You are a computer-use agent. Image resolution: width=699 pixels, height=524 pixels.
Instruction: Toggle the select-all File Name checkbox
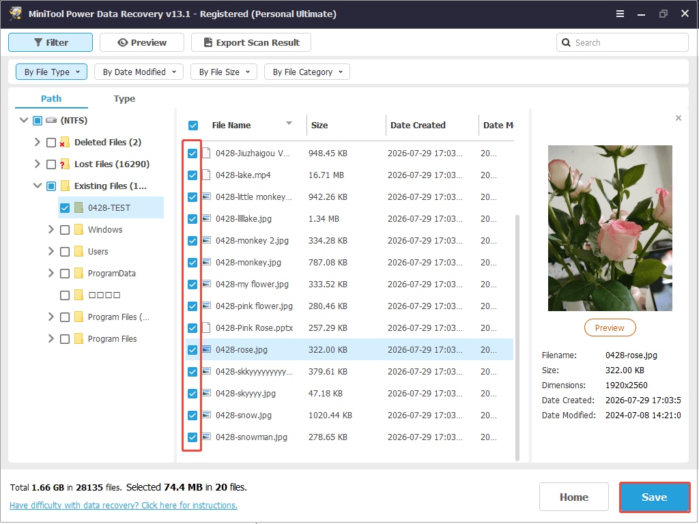193,126
